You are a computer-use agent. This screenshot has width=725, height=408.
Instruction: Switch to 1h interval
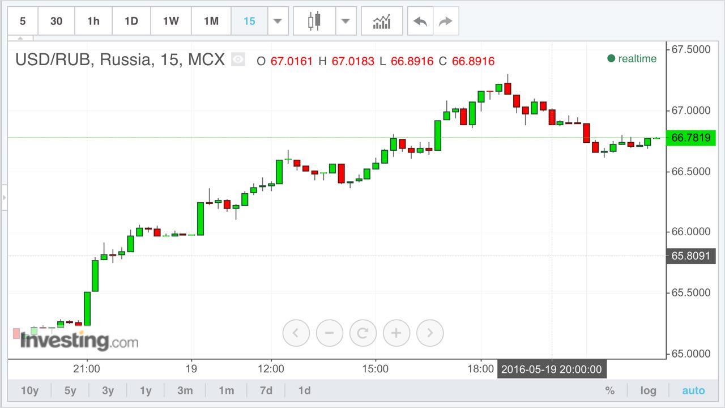click(93, 21)
